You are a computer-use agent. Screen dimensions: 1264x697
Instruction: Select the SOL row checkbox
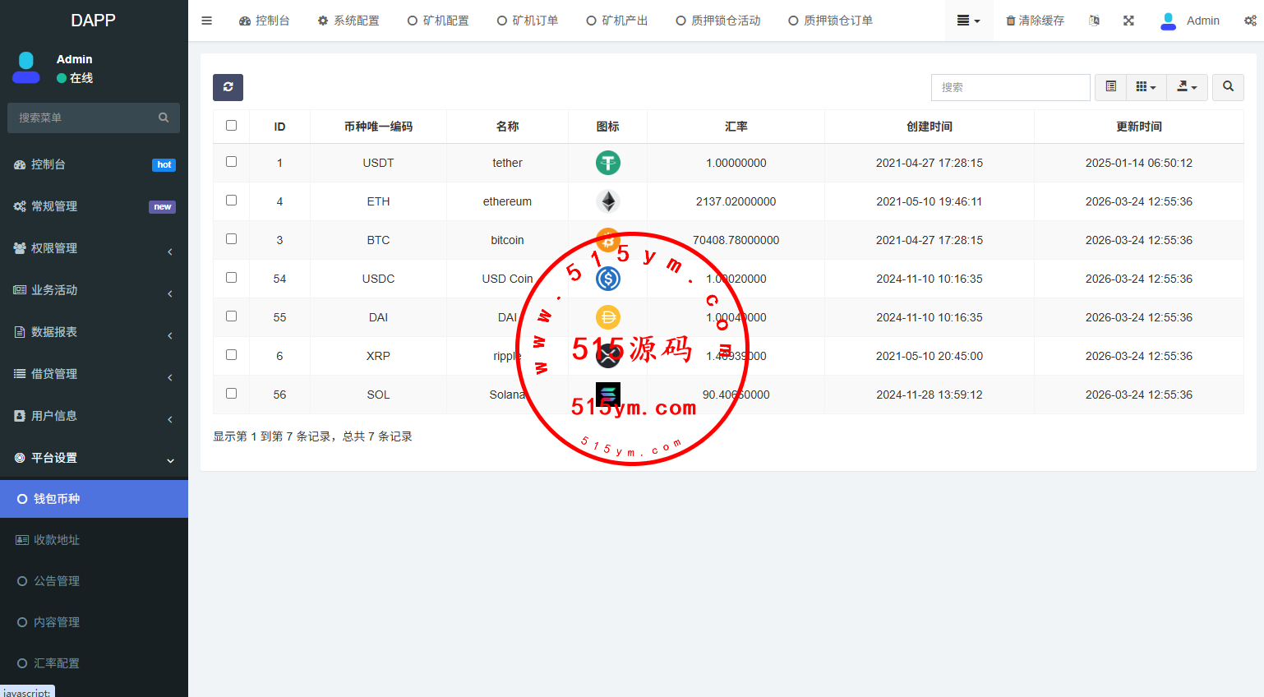231,394
